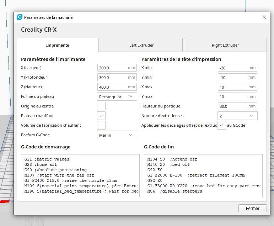Enable Volume de fabrication chauffant checkbox
Screen dimensions: 274x226
point(101,125)
